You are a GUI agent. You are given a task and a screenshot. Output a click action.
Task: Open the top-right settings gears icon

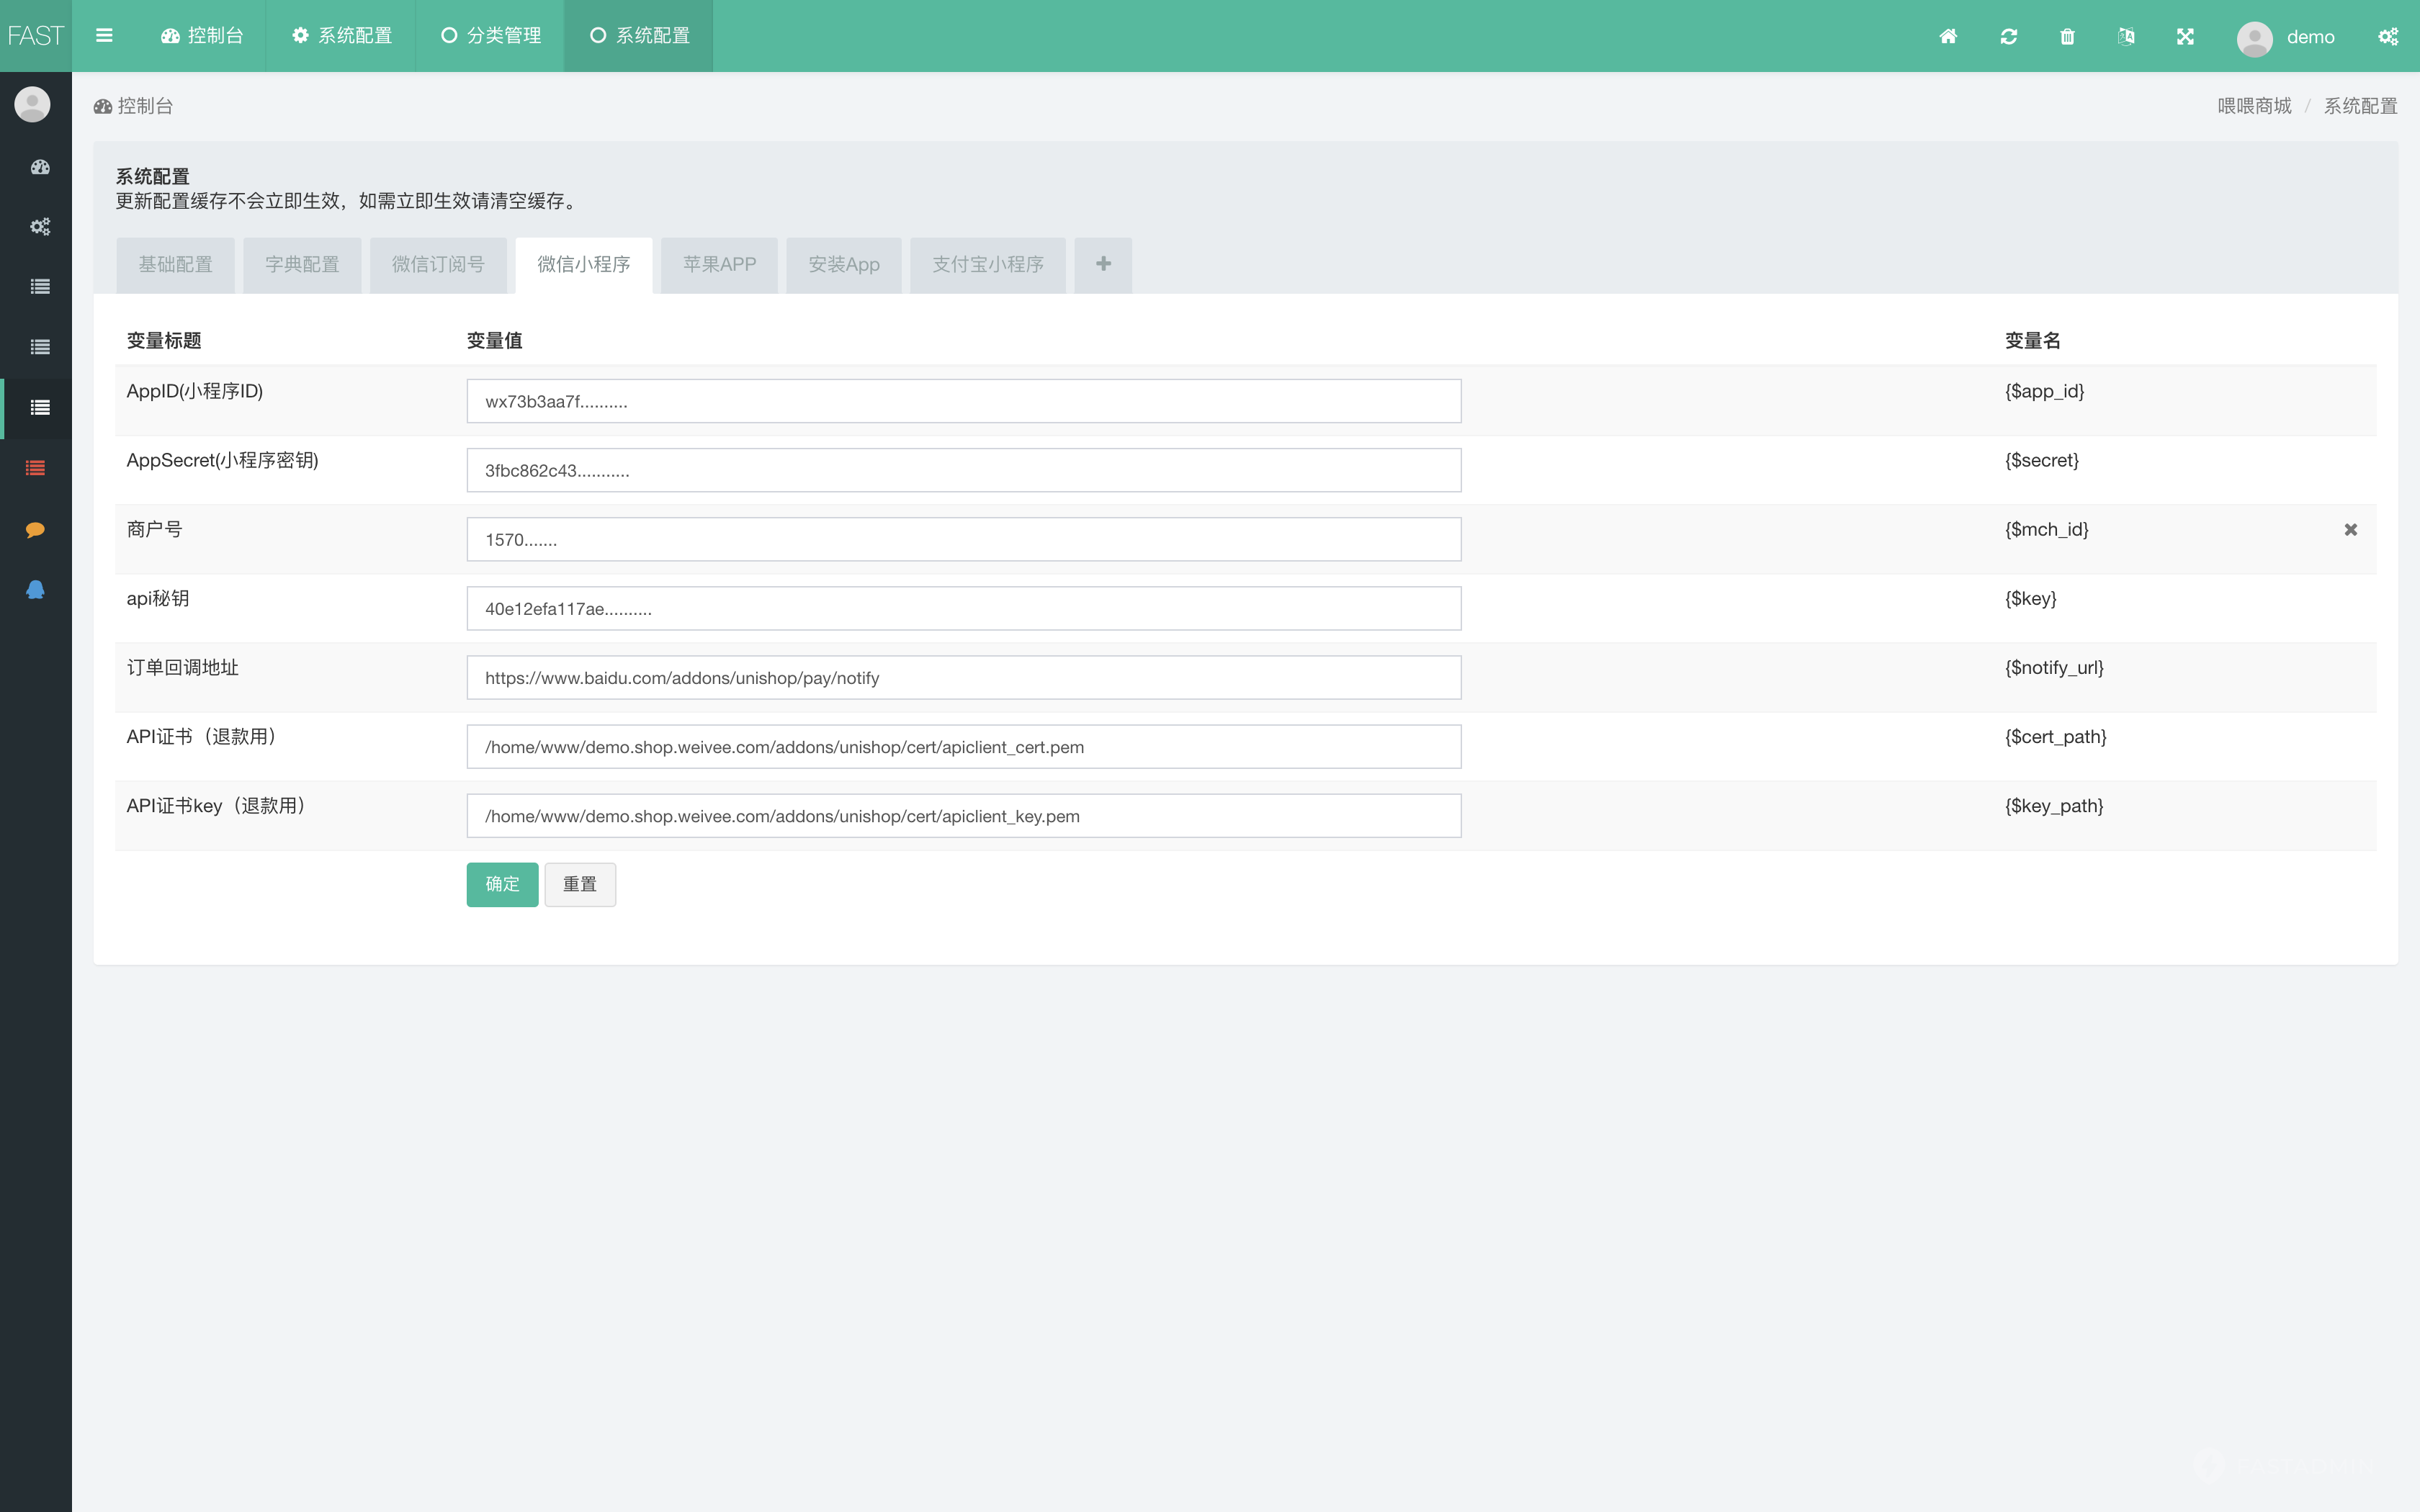point(2388,36)
